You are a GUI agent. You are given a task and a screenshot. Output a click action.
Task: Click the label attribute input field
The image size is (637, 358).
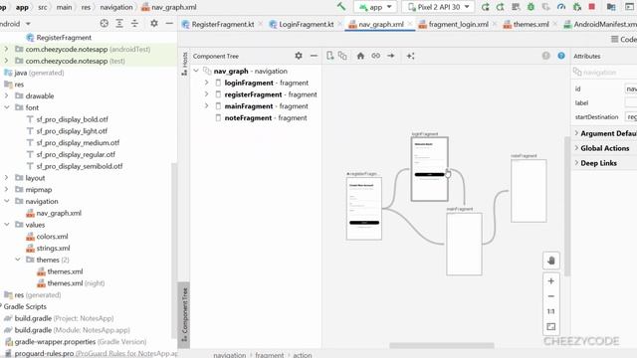pyautogui.click(x=630, y=102)
